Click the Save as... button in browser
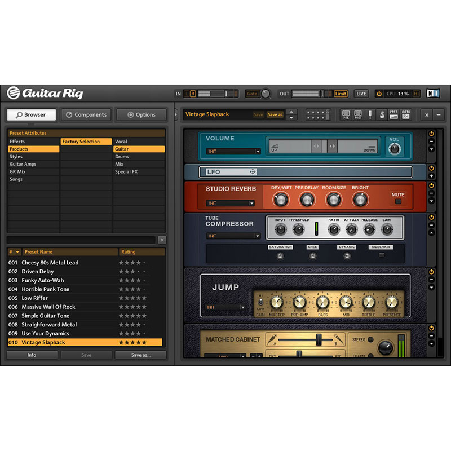The height and width of the screenshot is (451, 451). coord(140,355)
